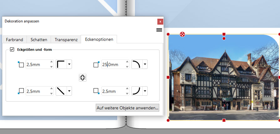Select the top-center square resize handle
The height and width of the screenshot is (134, 280).
point(224,34)
